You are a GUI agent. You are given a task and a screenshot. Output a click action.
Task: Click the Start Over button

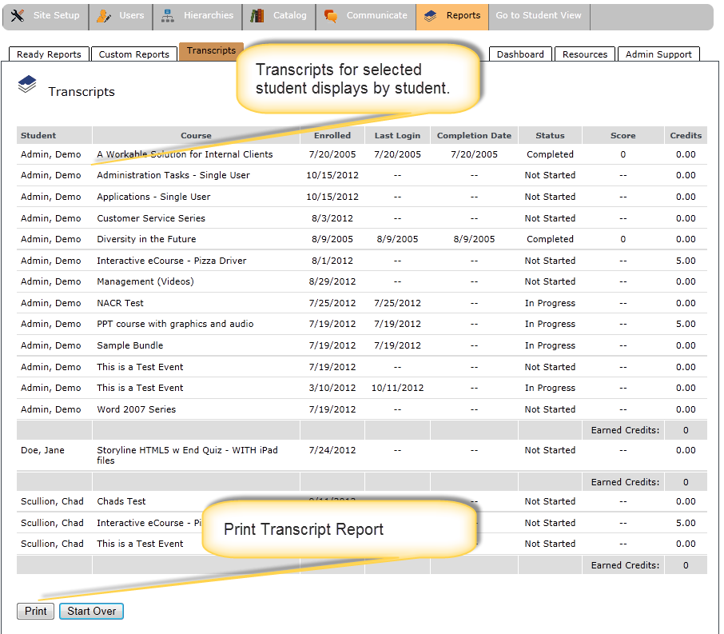[x=91, y=611]
